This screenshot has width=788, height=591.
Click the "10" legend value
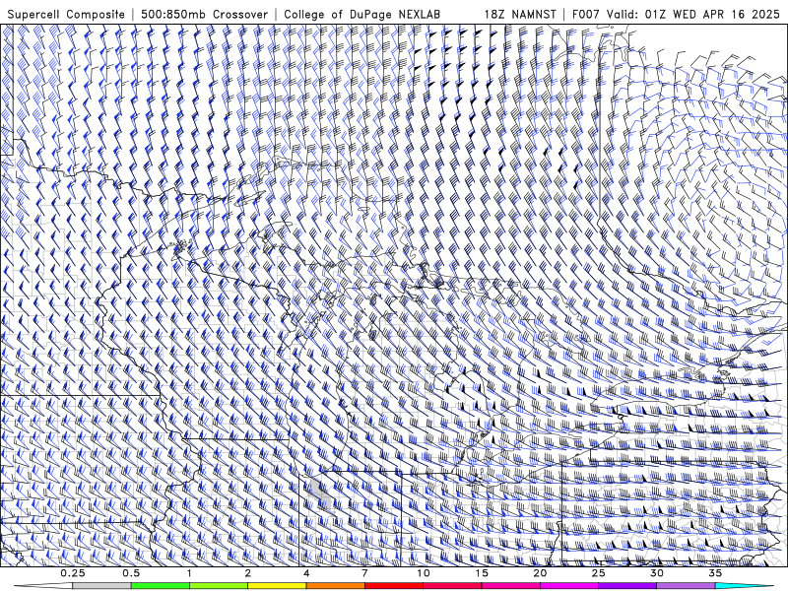pos(424,573)
